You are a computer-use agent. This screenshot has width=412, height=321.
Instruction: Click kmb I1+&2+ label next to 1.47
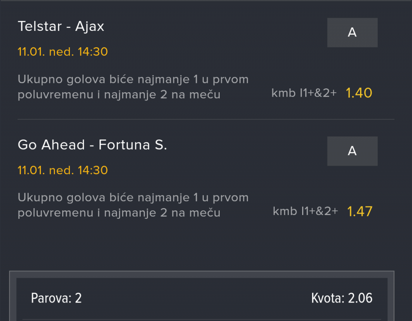coord(305,211)
